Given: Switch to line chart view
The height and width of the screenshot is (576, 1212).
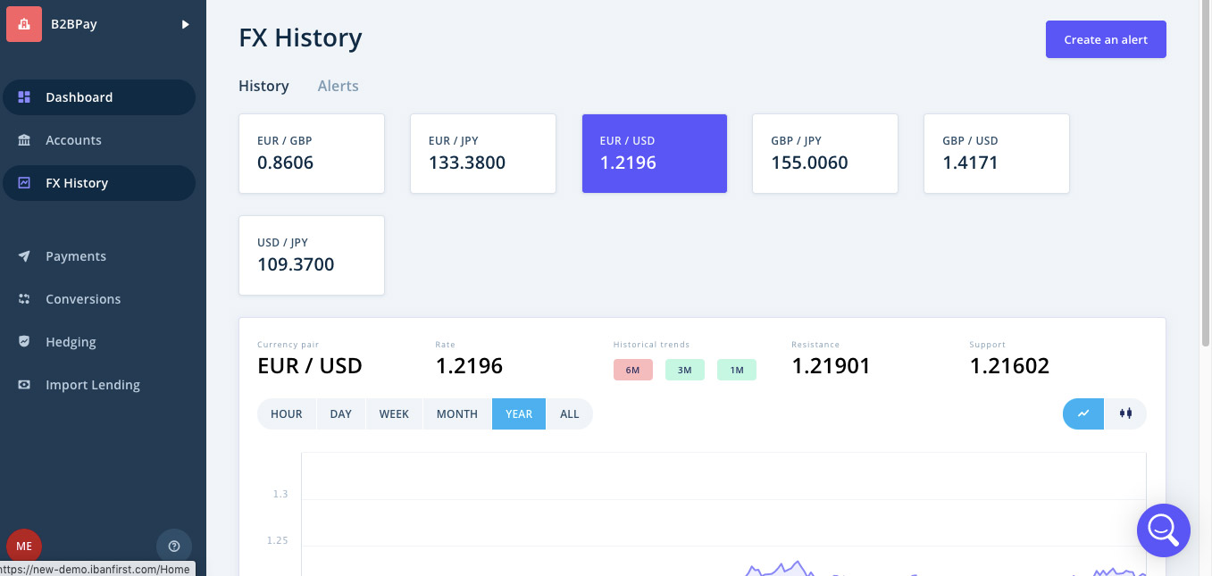Looking at the screenshot, I should pyautogui.click(x=1083, y=413).
